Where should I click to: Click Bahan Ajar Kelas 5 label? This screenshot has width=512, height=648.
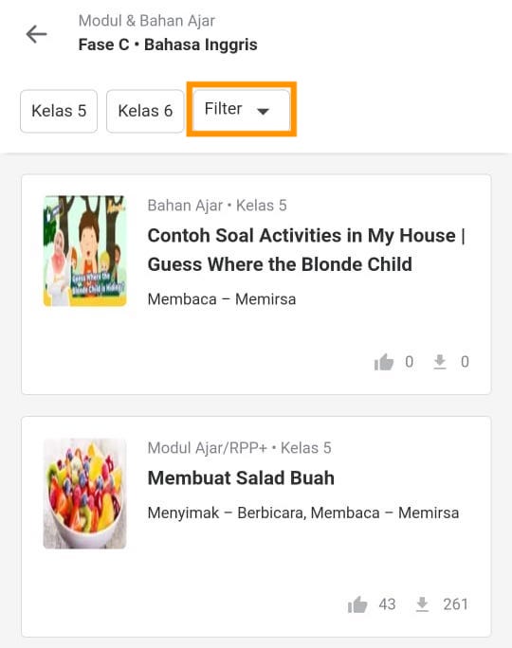(x=217, y=206)
